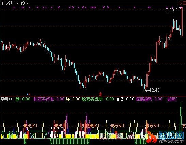
Task: Click the blue-red double arrow marker
Action: click(x=29, y=94)
